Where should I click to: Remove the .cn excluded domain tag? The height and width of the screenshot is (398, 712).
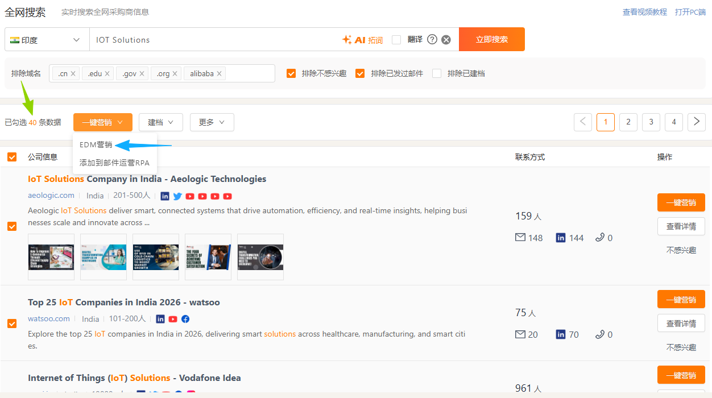pos(73,73)
